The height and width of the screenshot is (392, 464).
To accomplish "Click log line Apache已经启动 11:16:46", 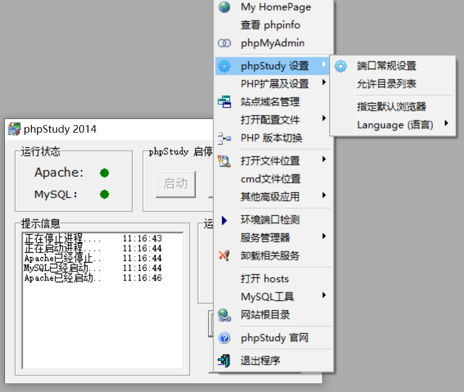I will point(93,278).
